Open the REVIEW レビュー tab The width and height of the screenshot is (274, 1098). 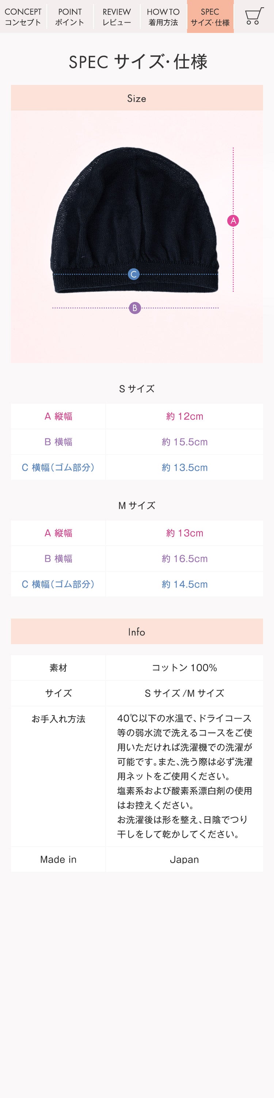pos(117,16)
